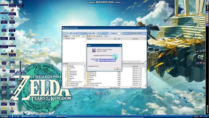Screen dimensions: 209x118
Task: Expand WhatsApp Animated Gifs tree folder
Action: click(66, 82)
